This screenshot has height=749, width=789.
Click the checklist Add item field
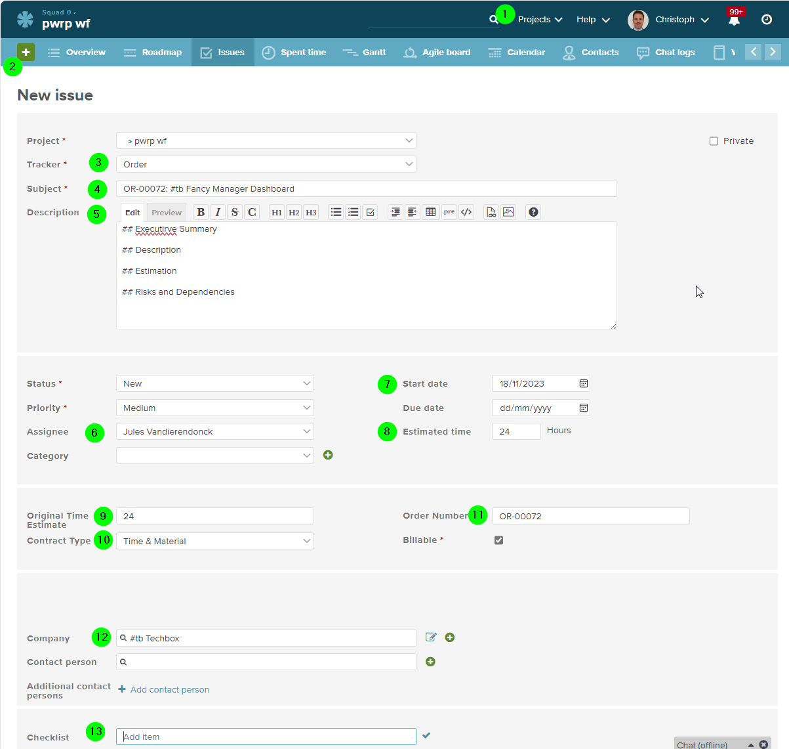tap(266, 737)
